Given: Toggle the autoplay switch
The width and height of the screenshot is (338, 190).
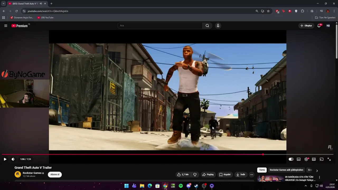Looking at the screenshot, I should 291,159.
